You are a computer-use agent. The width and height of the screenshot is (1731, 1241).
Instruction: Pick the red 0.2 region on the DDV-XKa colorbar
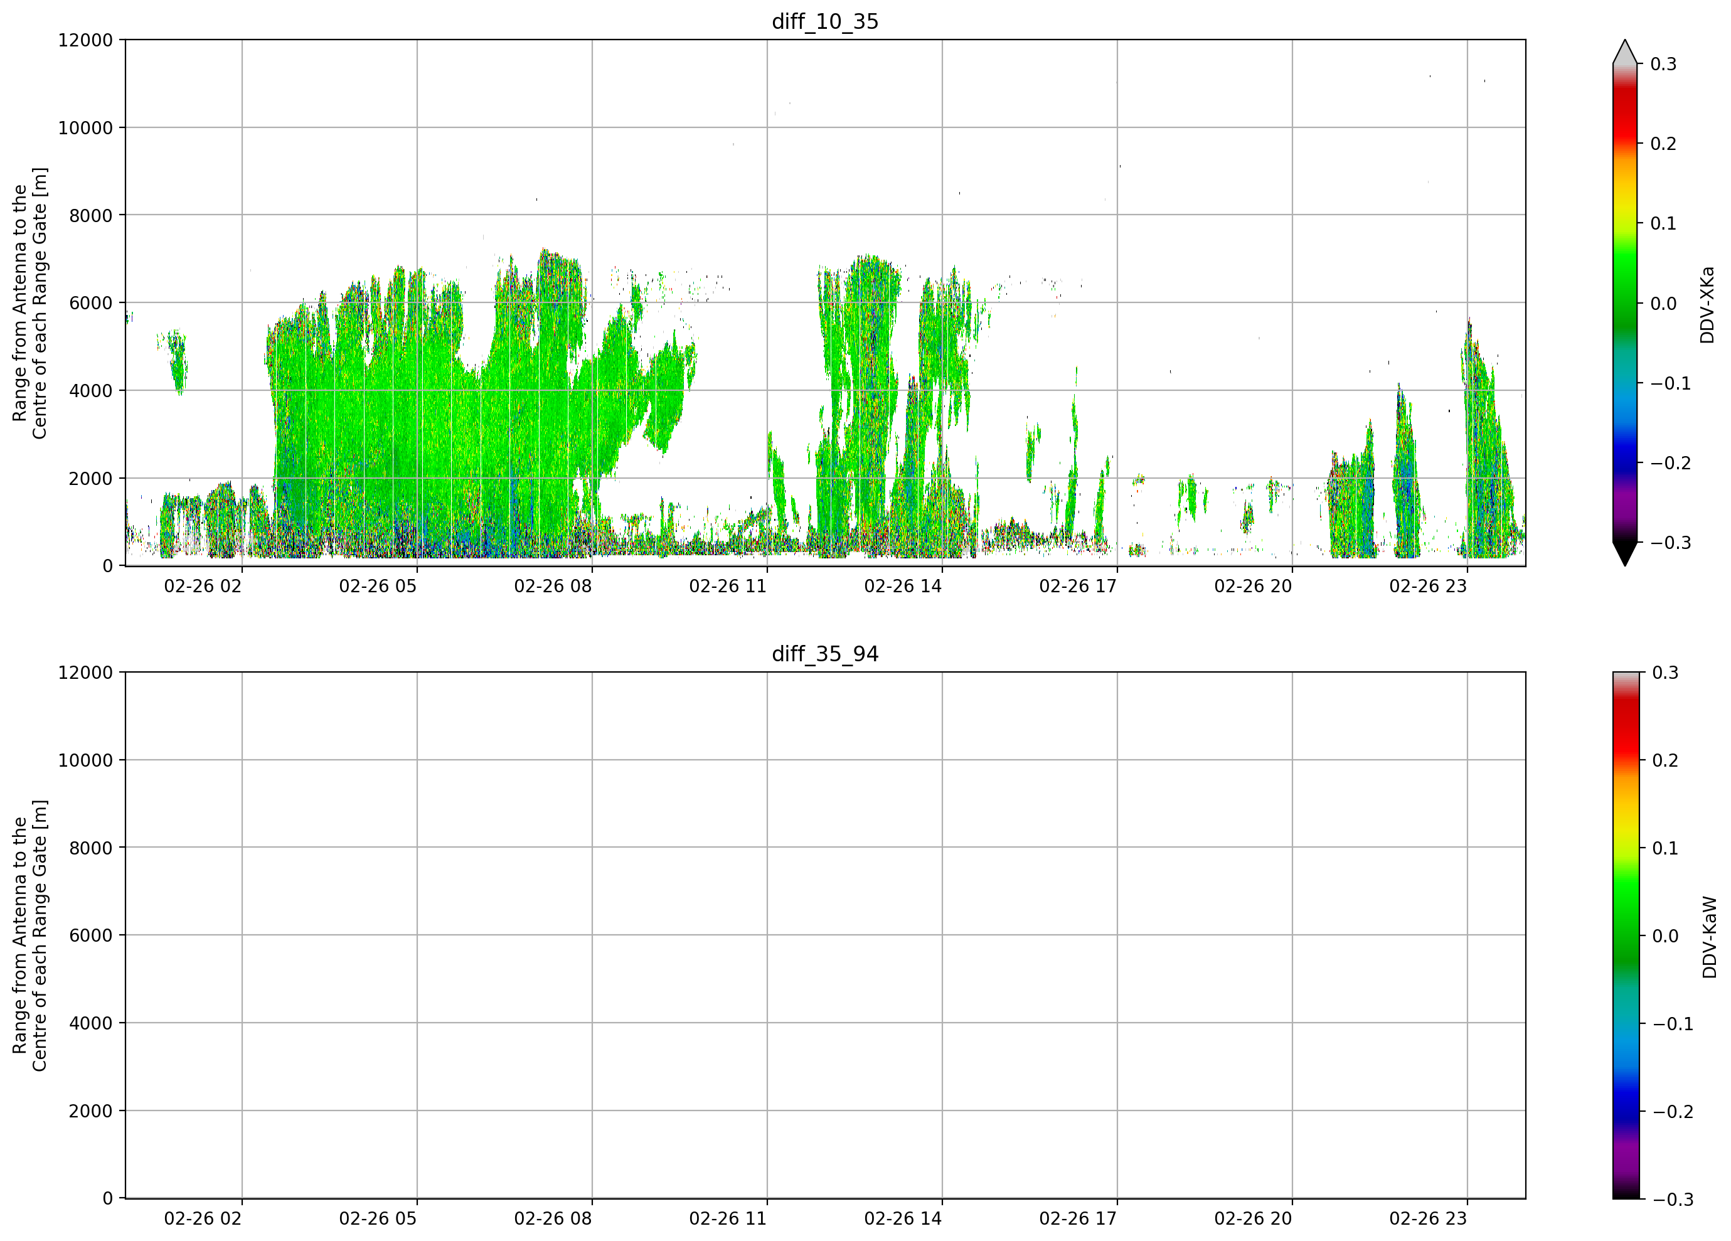[x=1625, y=142]
